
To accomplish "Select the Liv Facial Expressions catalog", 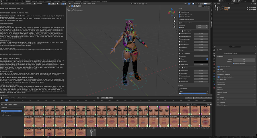I will coord(9,113).
